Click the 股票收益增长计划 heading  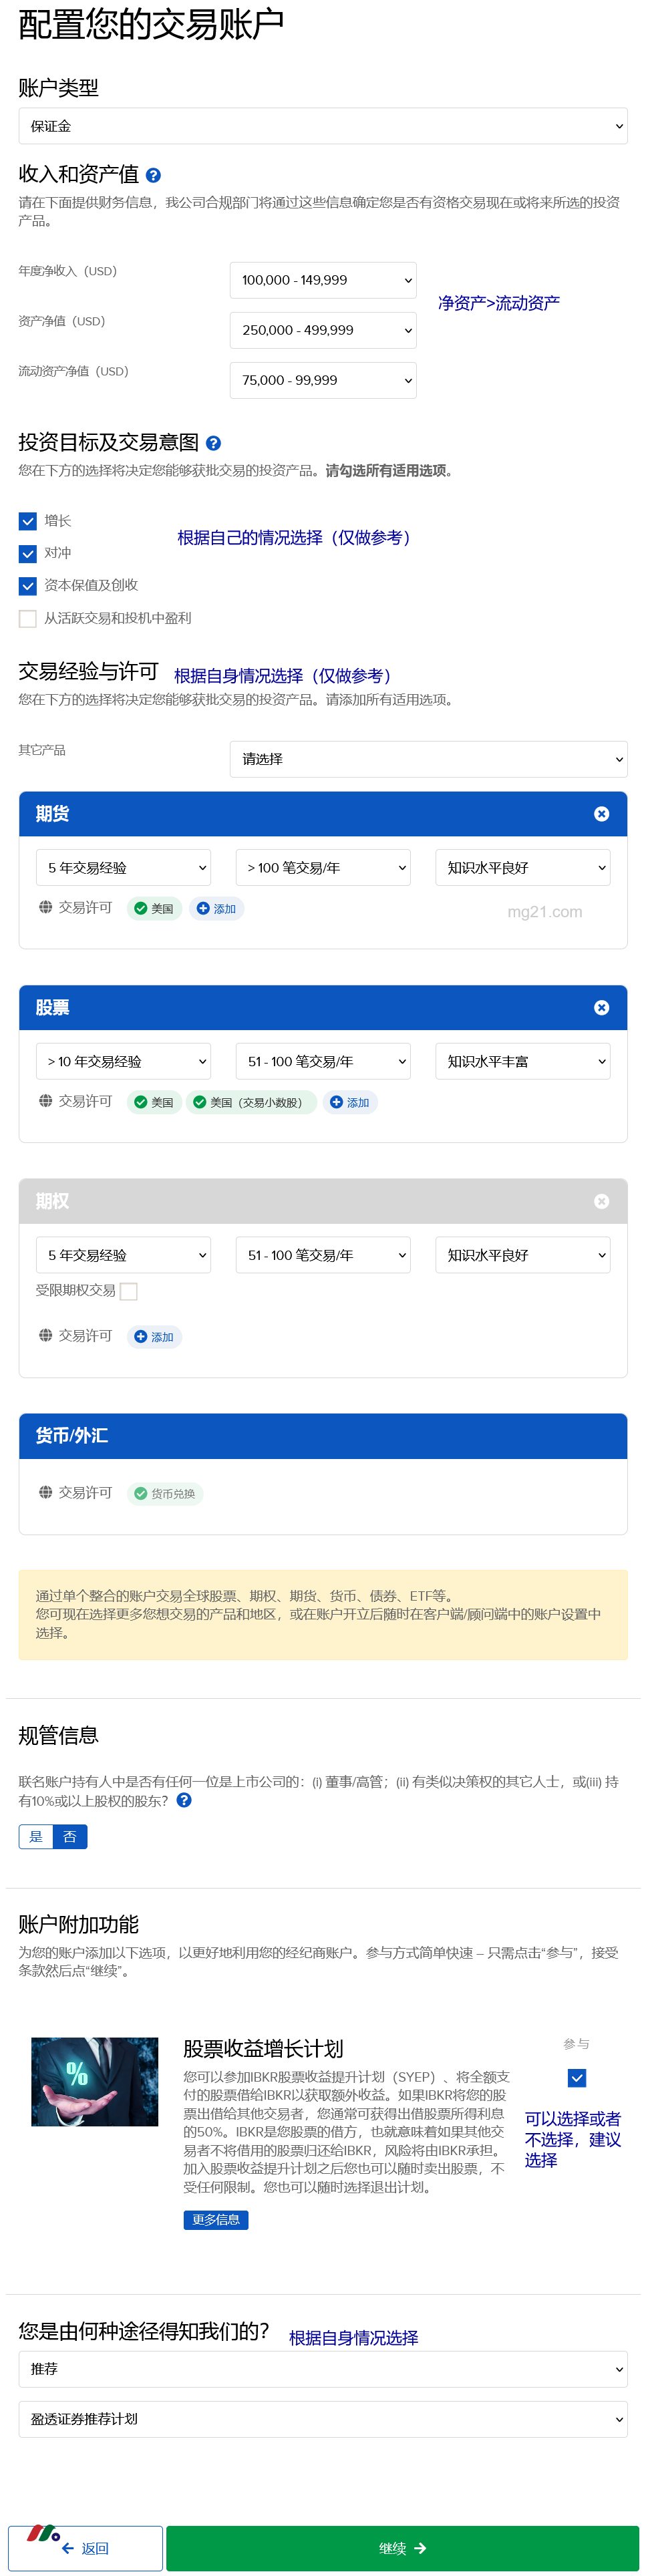[x=263, y=2049]
